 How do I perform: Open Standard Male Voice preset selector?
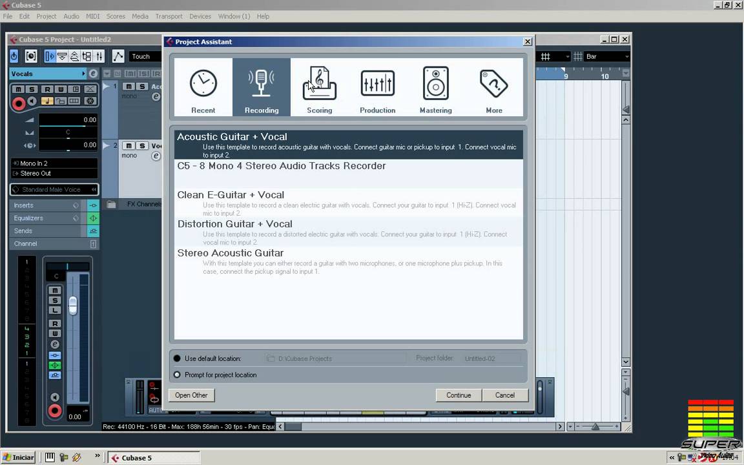[54, 190]
